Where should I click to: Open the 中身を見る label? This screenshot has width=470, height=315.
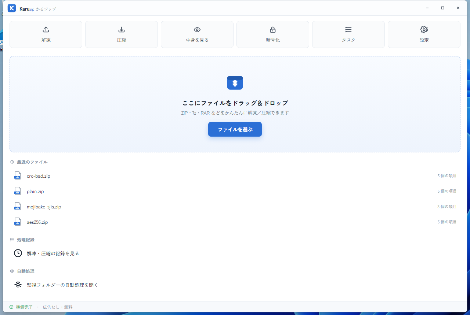click(197, 40)
